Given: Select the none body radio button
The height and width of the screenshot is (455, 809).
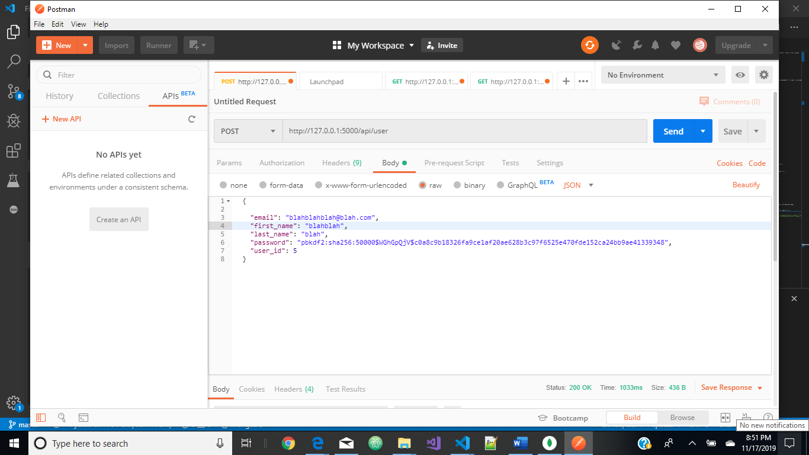Looking at the screenshot, I should click(223, 185).
